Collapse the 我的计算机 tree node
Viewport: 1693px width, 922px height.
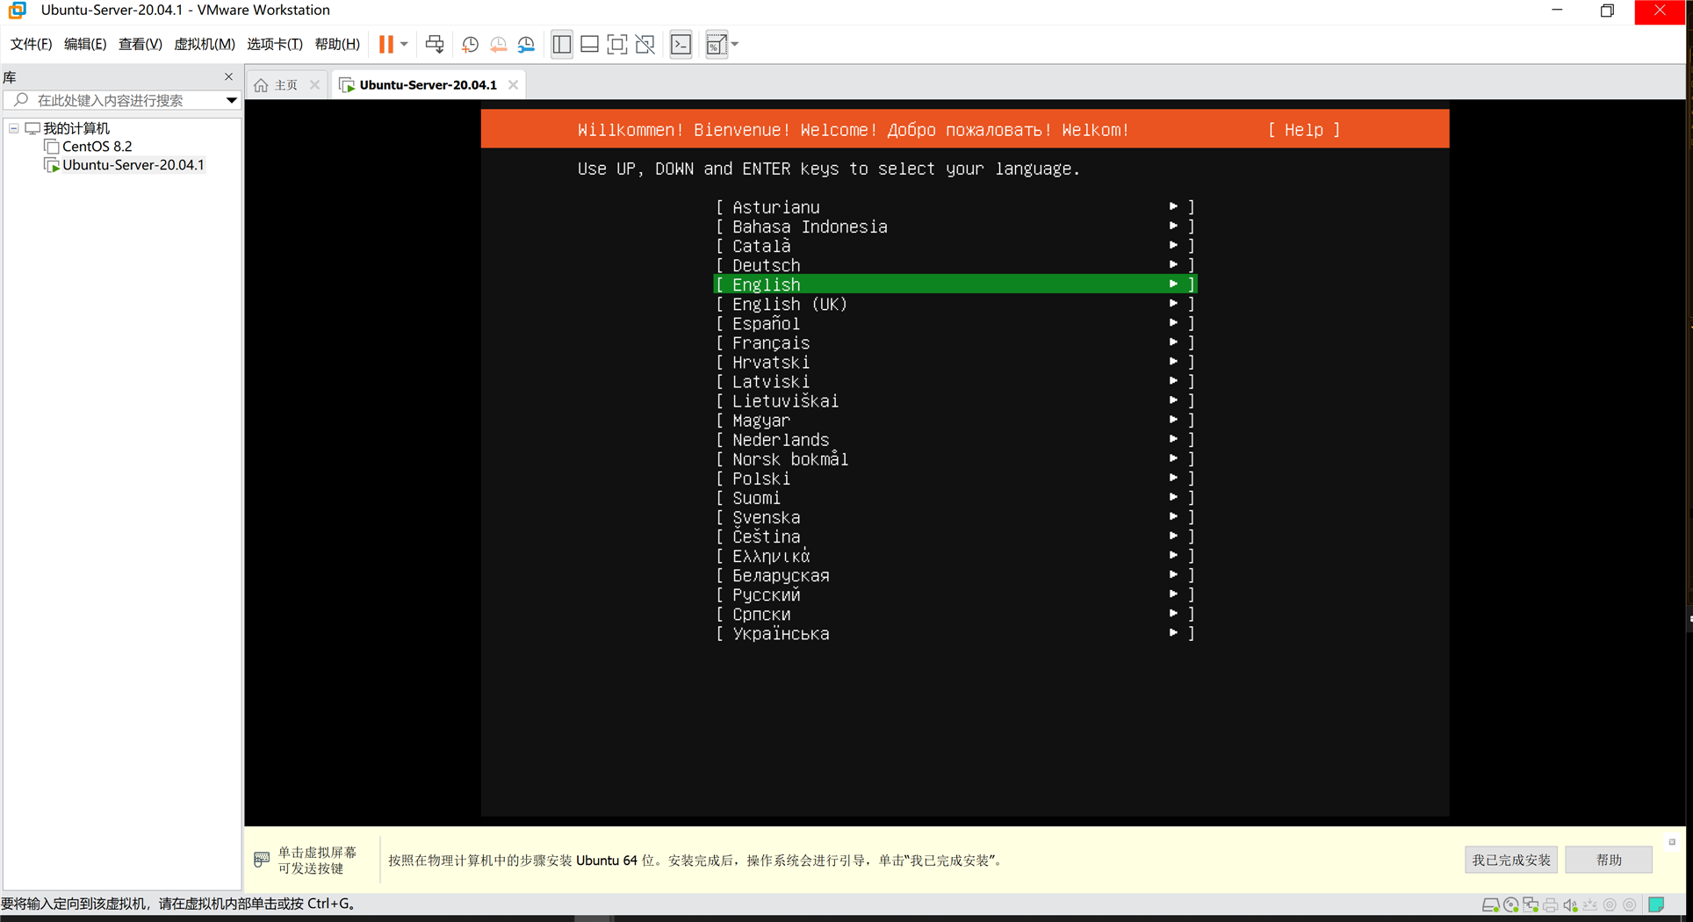click(x=14, y=128)
